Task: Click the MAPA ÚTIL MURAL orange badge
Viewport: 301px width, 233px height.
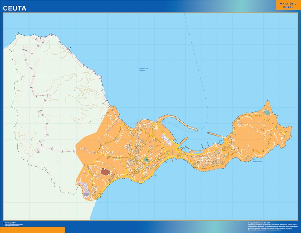Action: (288, 5)
